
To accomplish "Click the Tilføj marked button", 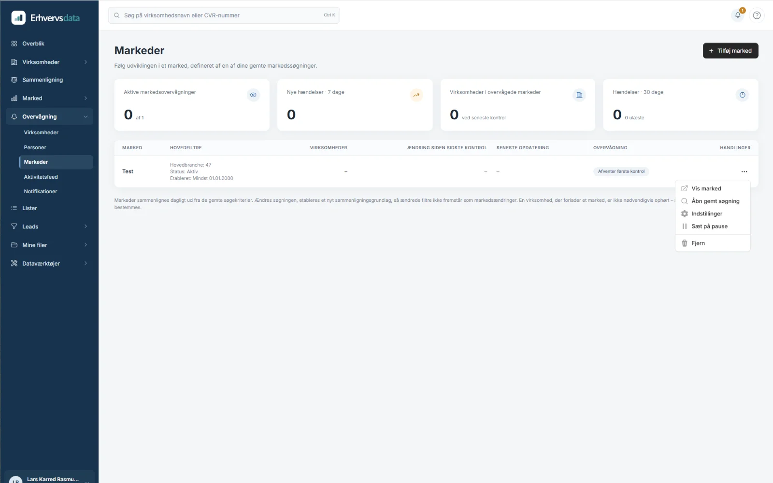I will pos(730,51).
